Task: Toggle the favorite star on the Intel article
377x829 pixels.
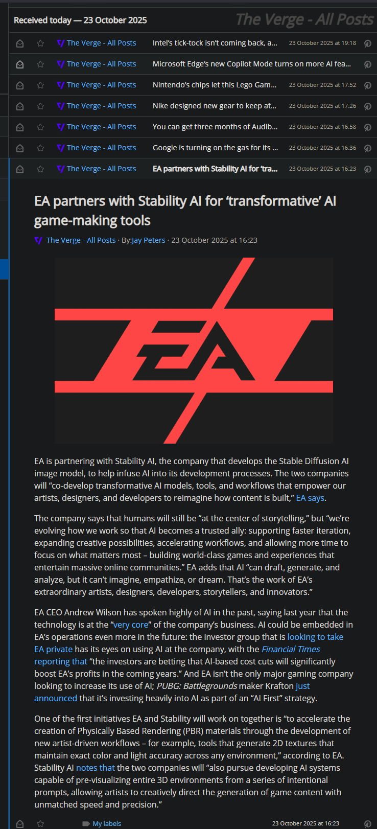Action: click(x=40, y=43)
